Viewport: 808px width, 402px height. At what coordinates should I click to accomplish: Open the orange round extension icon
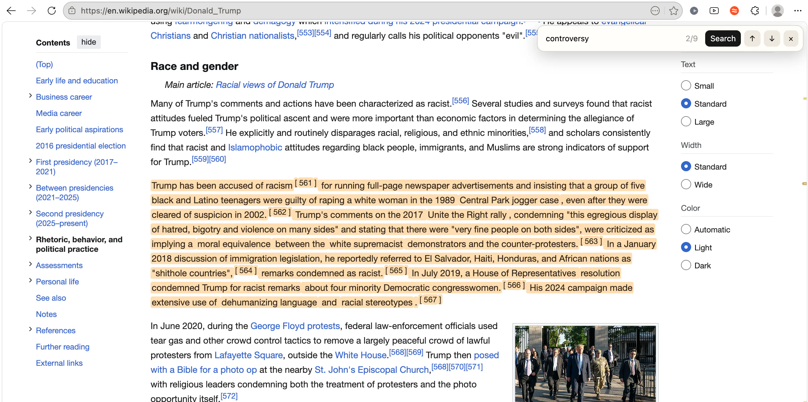click(734, 11)
